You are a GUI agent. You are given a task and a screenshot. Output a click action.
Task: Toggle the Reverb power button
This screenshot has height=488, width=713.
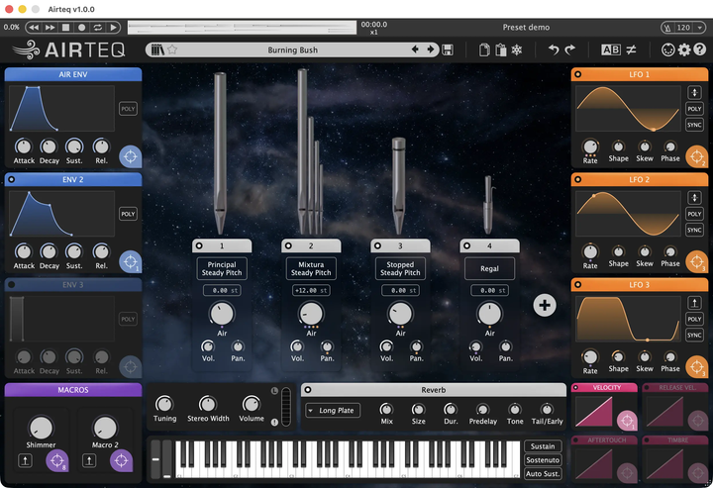coord(308,389)
